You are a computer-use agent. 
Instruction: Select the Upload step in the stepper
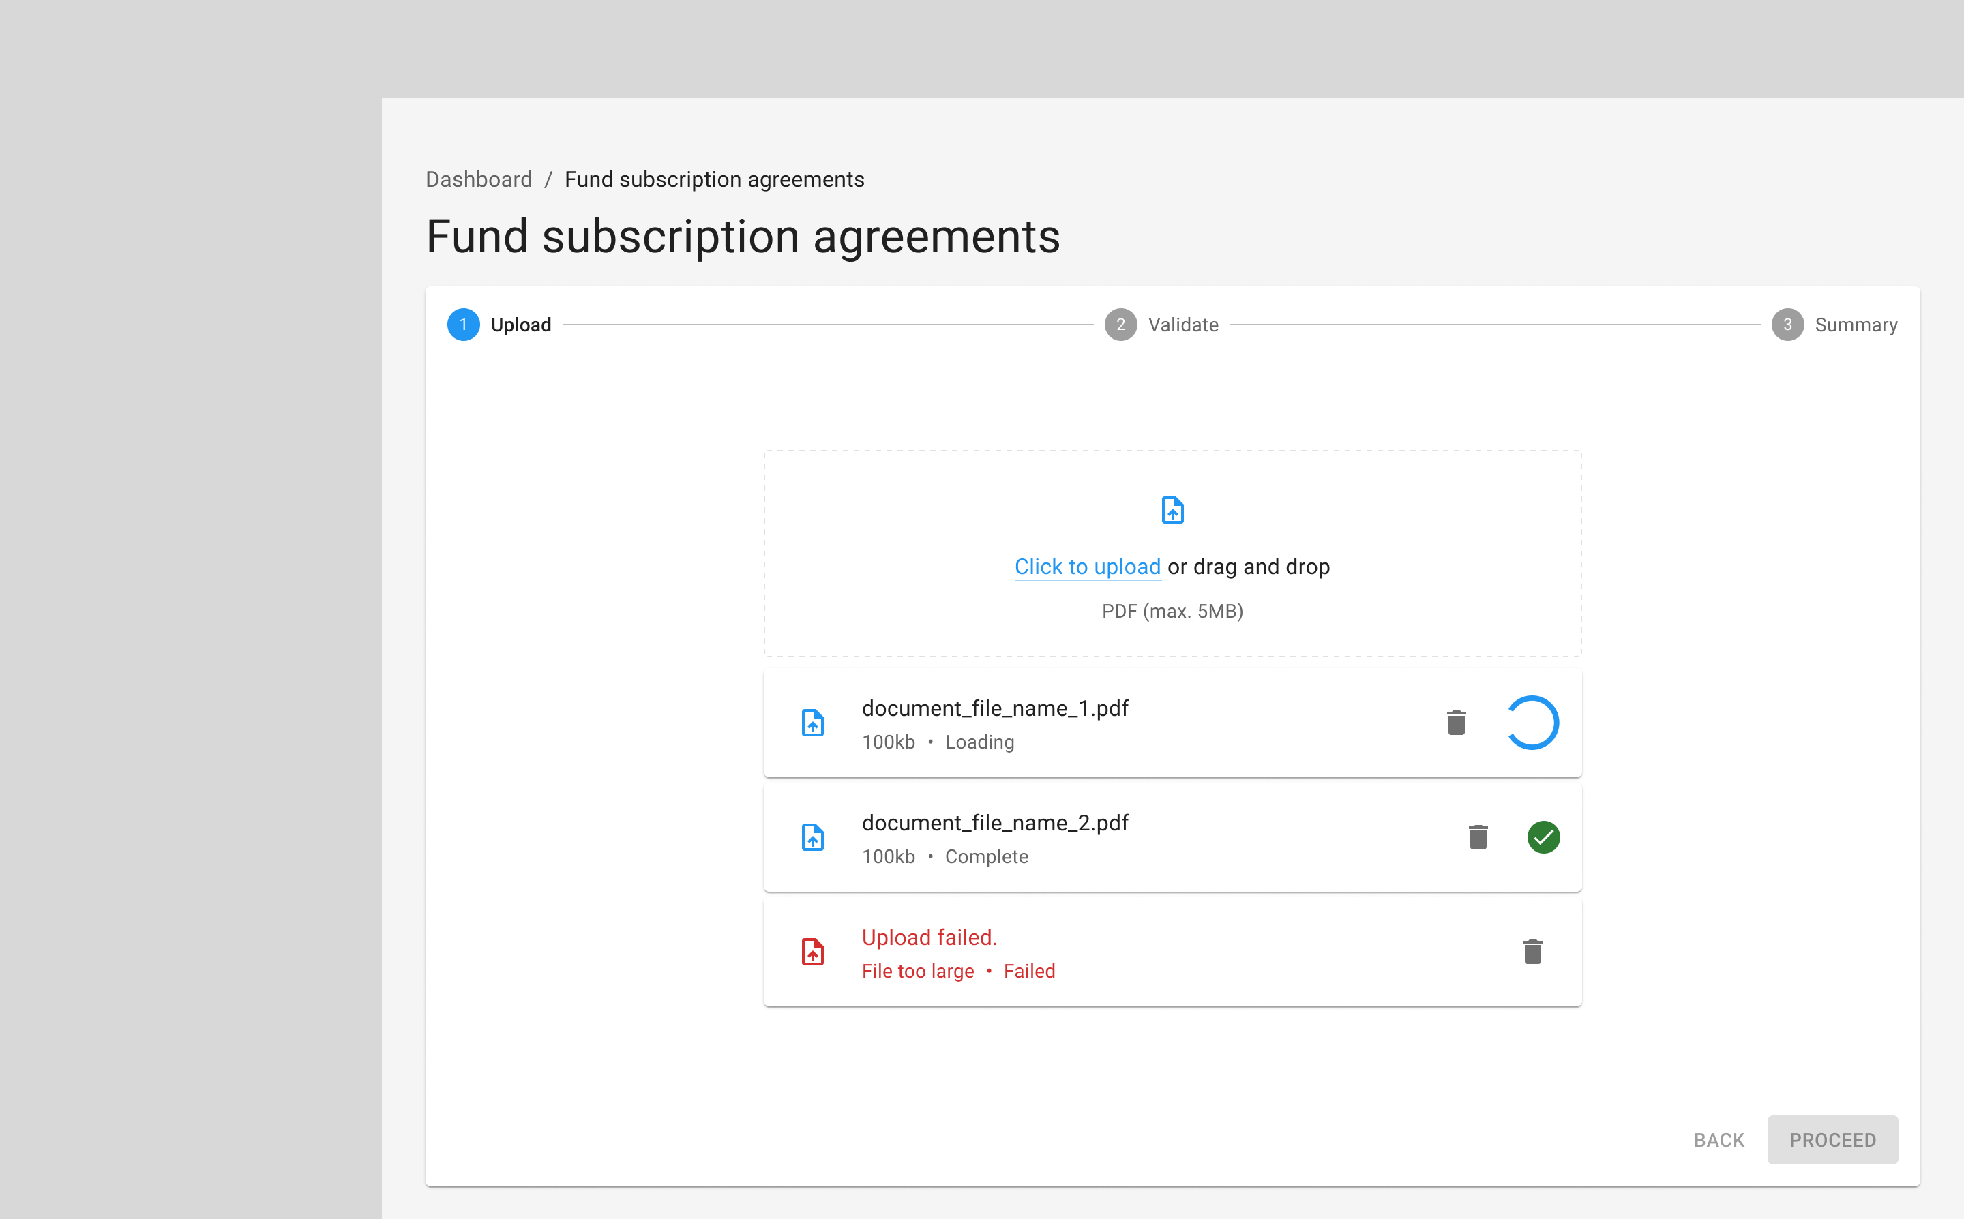point(500,325)
